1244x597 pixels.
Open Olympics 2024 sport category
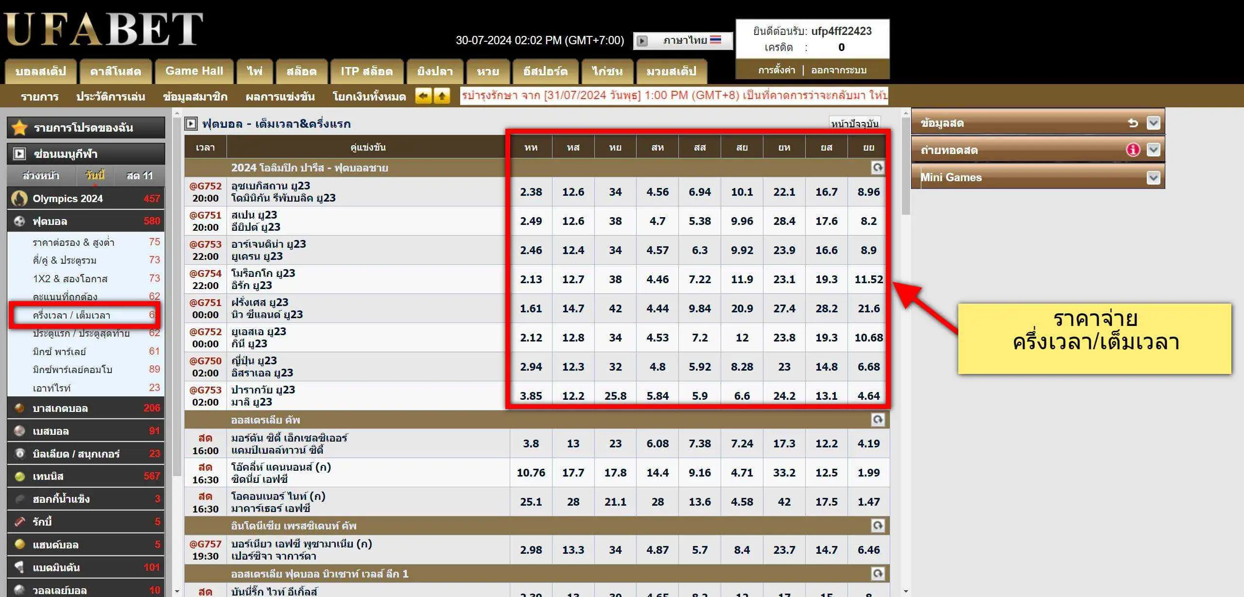pyautogui.click(x=86, y=198)
